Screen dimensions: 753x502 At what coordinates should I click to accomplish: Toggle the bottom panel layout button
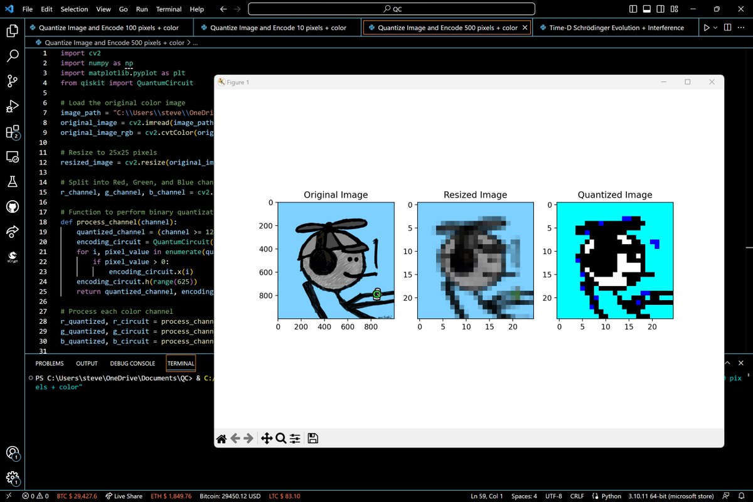click(647, 9)
